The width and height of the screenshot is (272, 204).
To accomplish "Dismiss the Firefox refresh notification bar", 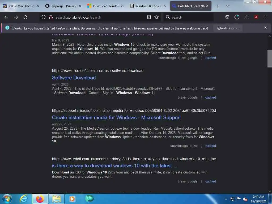I will [266, 28].
